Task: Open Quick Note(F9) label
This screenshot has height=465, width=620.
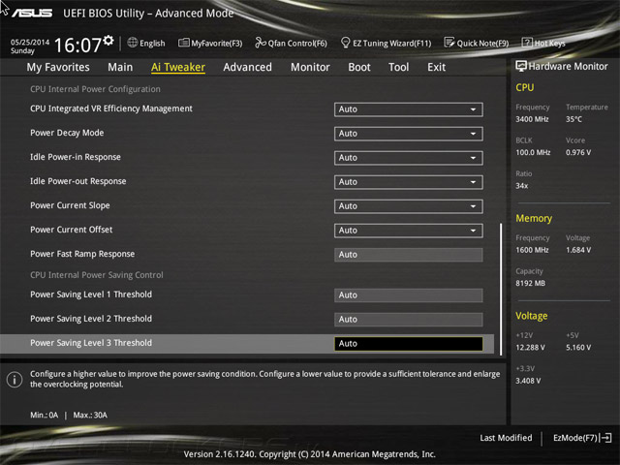Action: pos(482,43)
